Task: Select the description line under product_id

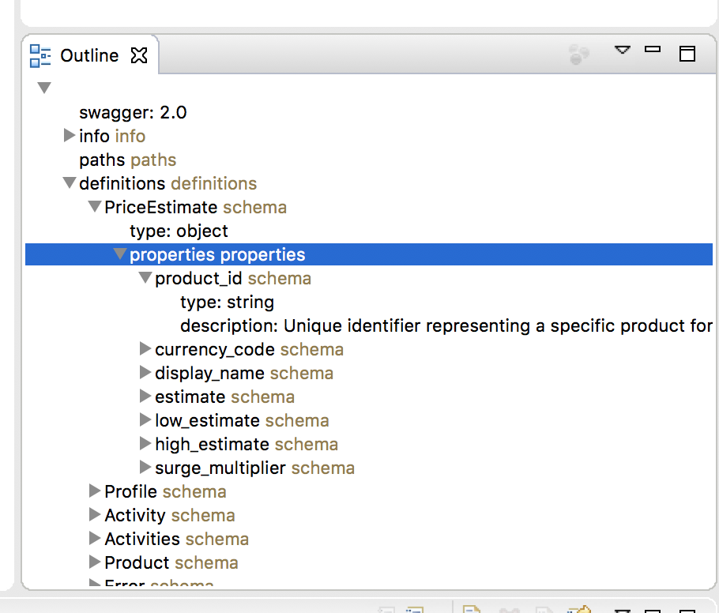Action: (446, 325)
